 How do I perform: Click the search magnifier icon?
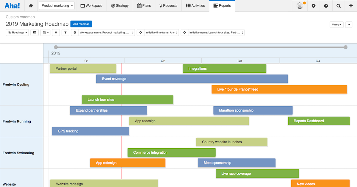coord(338,6)
